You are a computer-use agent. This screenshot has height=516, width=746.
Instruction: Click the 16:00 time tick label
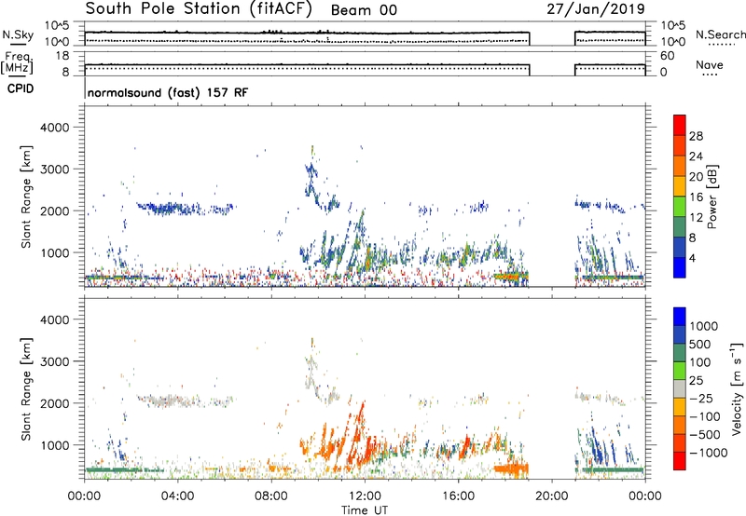[x=458, y=496]
